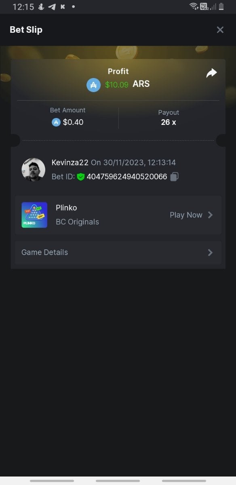The width and height of the screenshot is (236, 485).
Task: Select the Kevinza22 username
Action: point(70,162)
